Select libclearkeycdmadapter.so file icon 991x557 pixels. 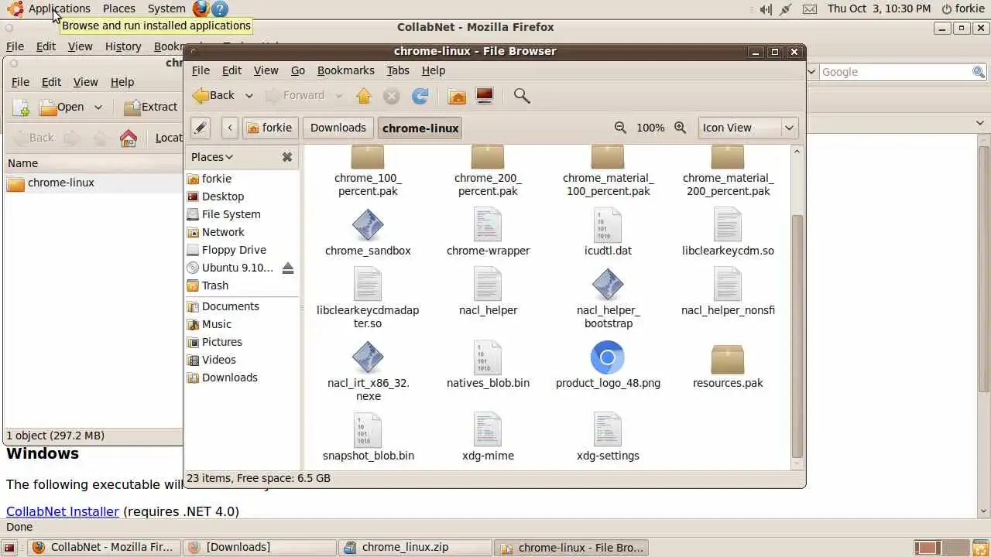(x=368, y=285)
